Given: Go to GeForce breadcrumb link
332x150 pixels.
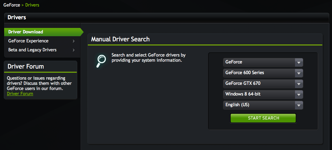Looking at the screenshot, I should 12,5.
